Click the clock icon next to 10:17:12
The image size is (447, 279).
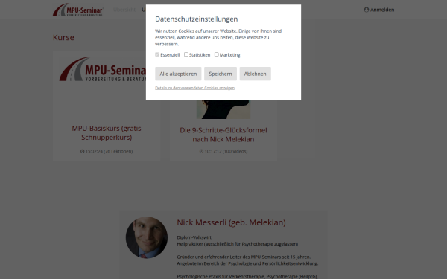[x=201, y=152]
